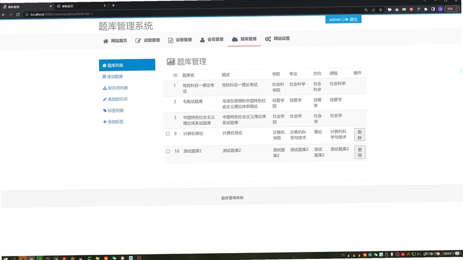The width and height of the screenshot is (463, 260).
Task: Click the edit icon beside 试题管理
Action: (x=138, y=40)
